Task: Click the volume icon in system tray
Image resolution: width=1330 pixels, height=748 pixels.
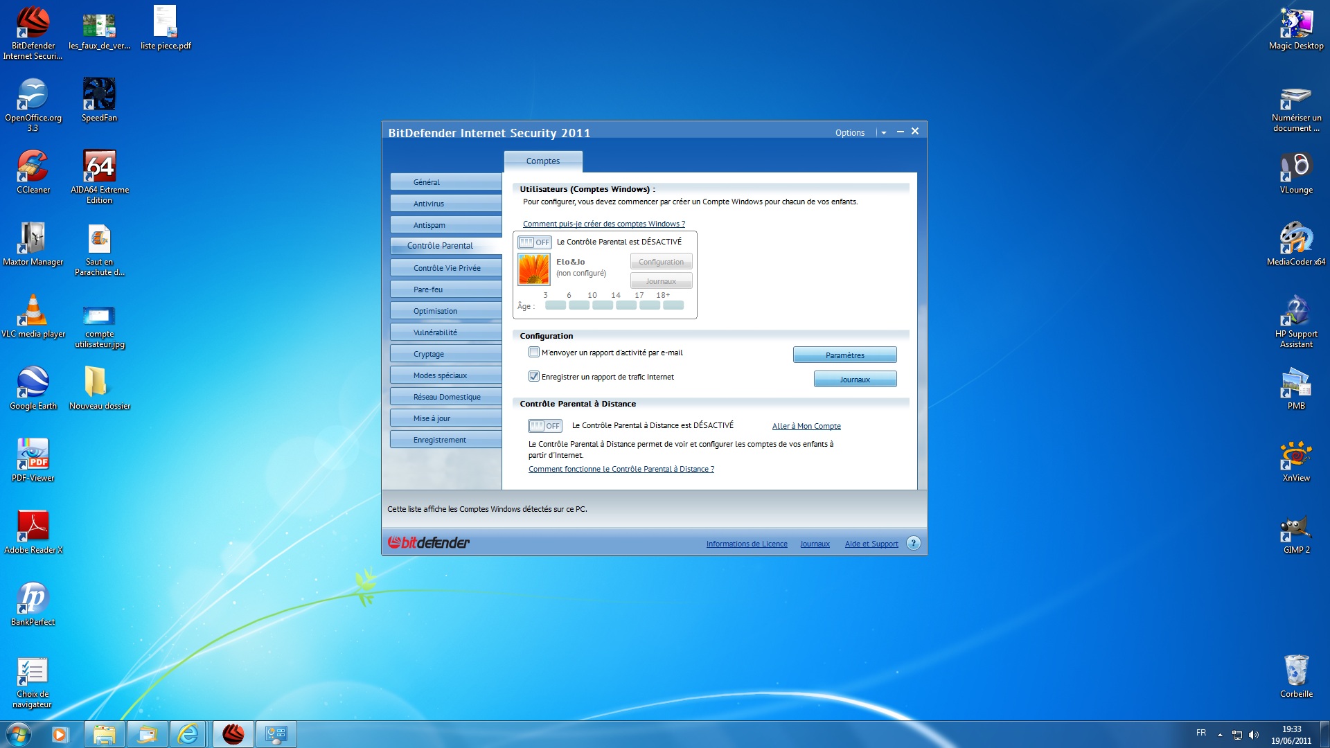Action: [x=1254, y=735]
